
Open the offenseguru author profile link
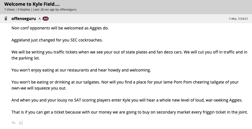point(24,19)
